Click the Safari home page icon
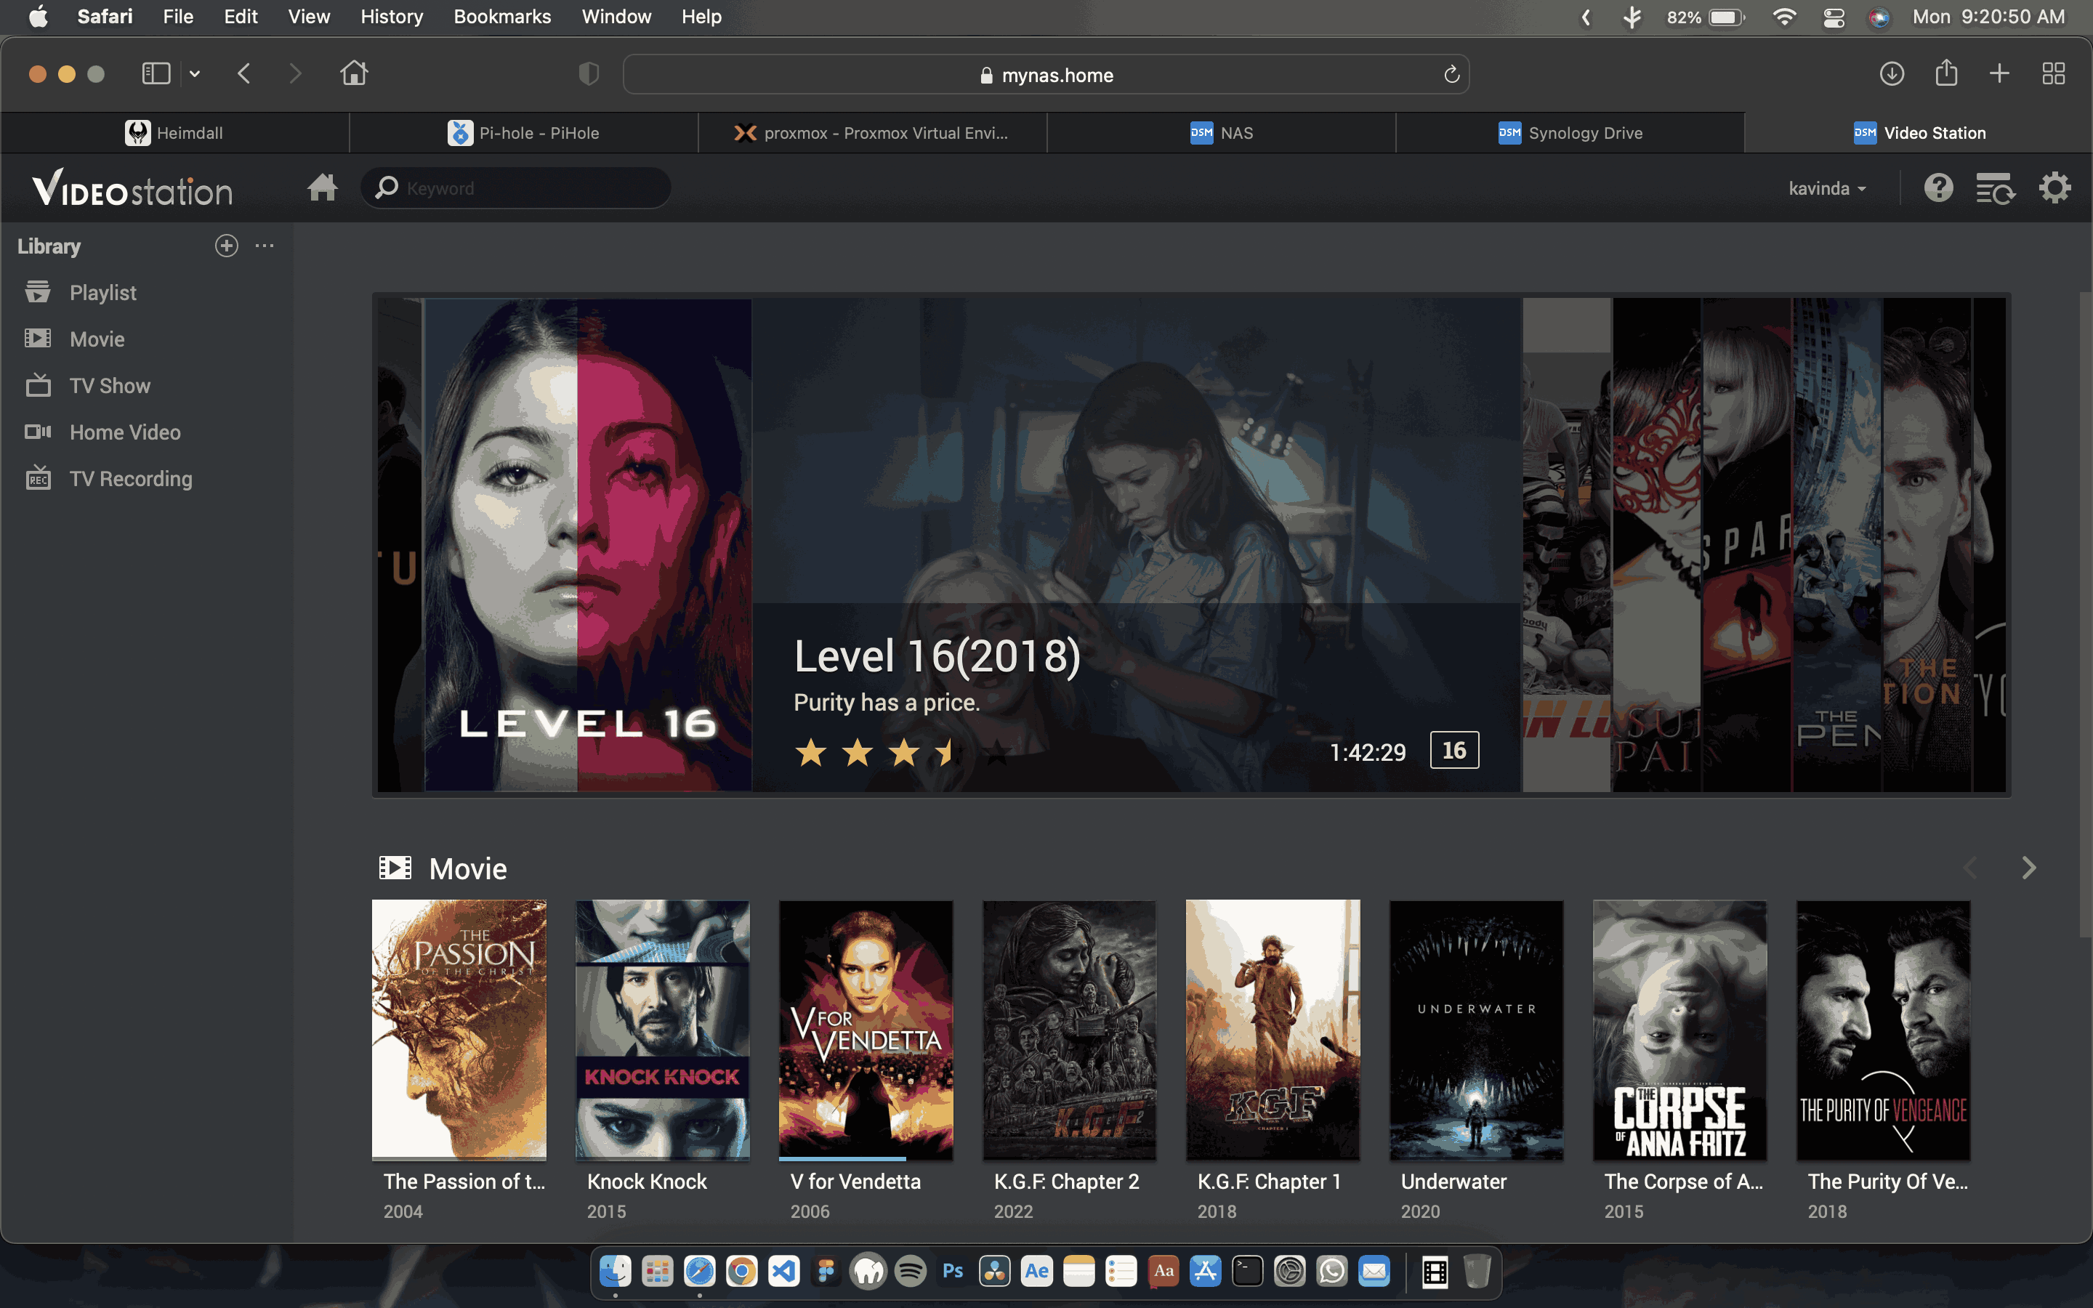 pyautogui.click(x=353, y=73)
